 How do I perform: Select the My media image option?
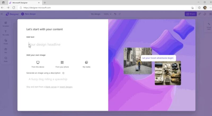coord(86,64)
